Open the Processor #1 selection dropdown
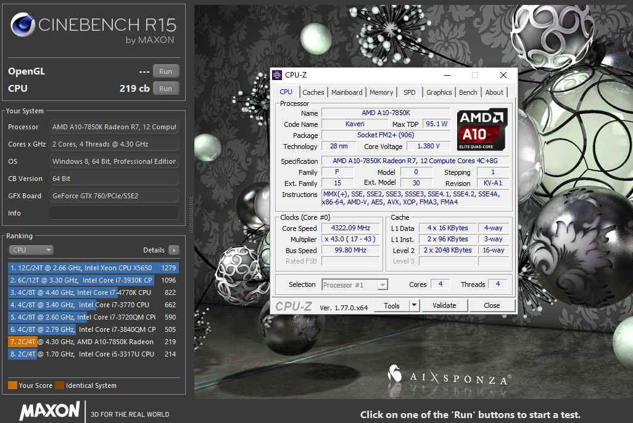Screen dimensions: 633x423 [x=355, y=285]
